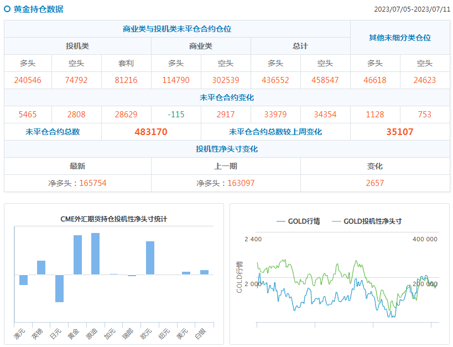Click the circle icon beside 黄金持仓数据
Viewport: 453px width, 347px height.
[x=8, y=9]
